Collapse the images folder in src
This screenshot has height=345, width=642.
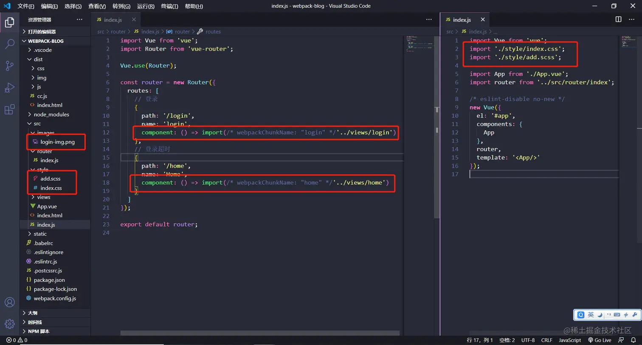[45, 132]
